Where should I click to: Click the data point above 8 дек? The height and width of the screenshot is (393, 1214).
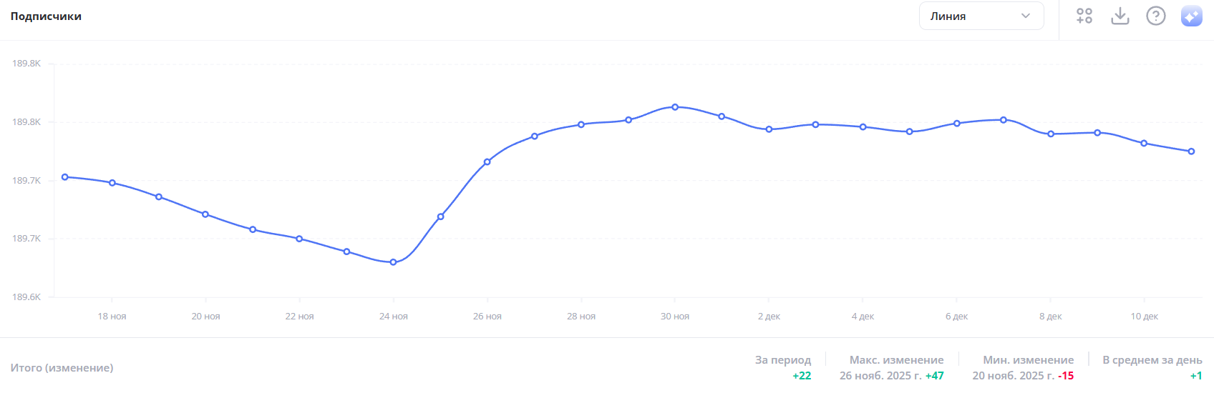tap(1051, 134)
